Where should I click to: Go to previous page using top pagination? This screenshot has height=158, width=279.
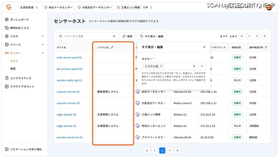point(249,36)
